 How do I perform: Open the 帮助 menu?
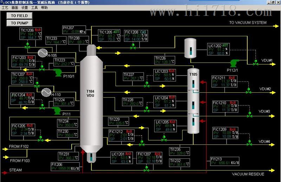pos(44,8)
